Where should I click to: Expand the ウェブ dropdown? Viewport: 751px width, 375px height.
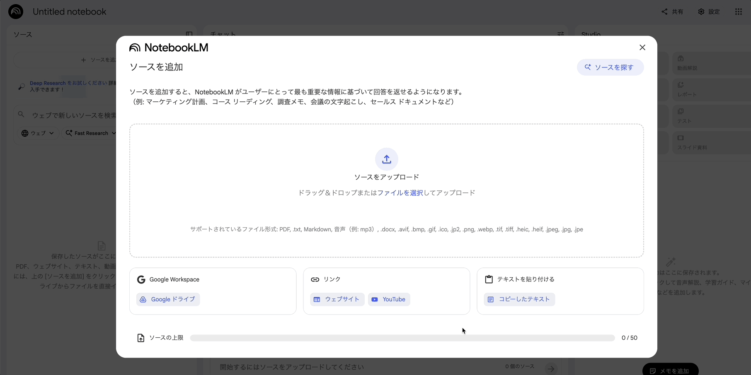37,133
